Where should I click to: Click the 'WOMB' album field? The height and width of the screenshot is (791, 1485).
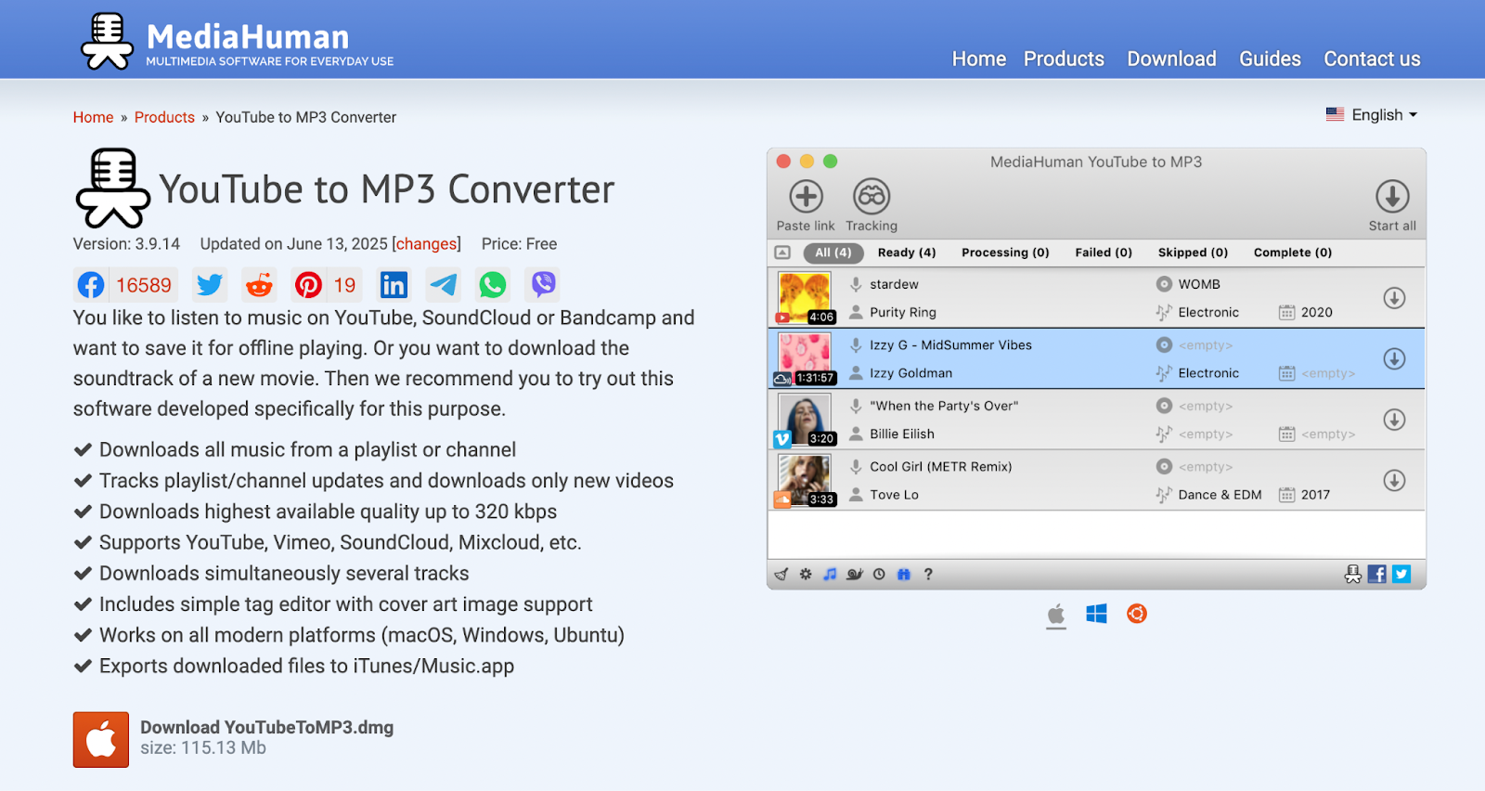coord(1199,284)
